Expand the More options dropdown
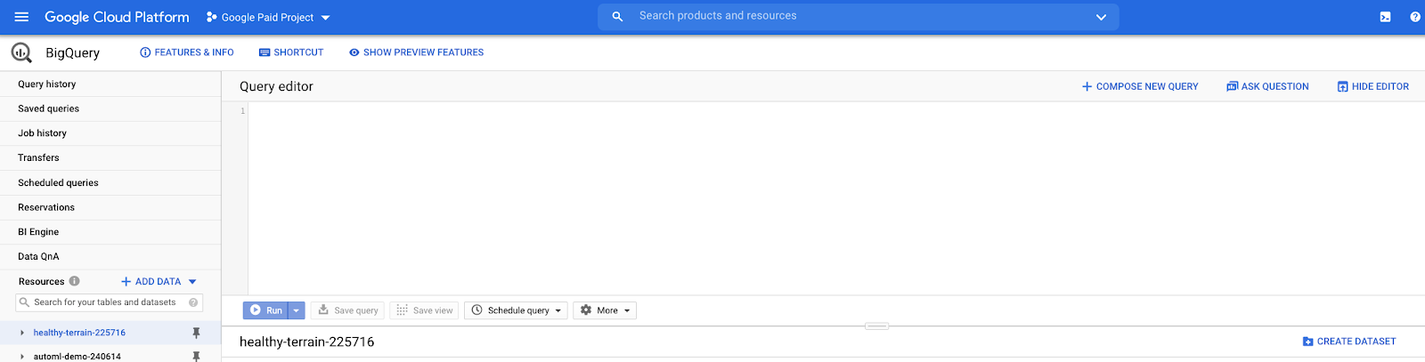Image resolution: width=1425 pixels, height=362 pixels. [x=605, y=310]
